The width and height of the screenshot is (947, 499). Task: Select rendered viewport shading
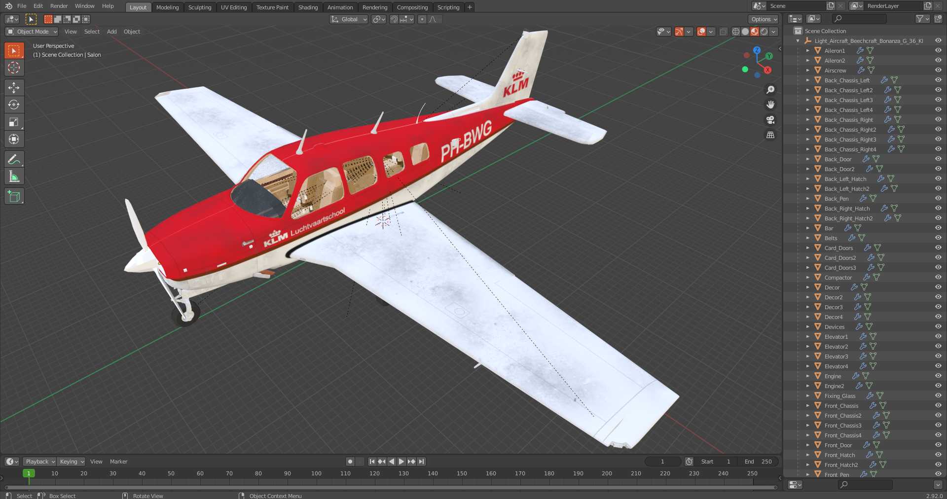(x=764, y=32)
